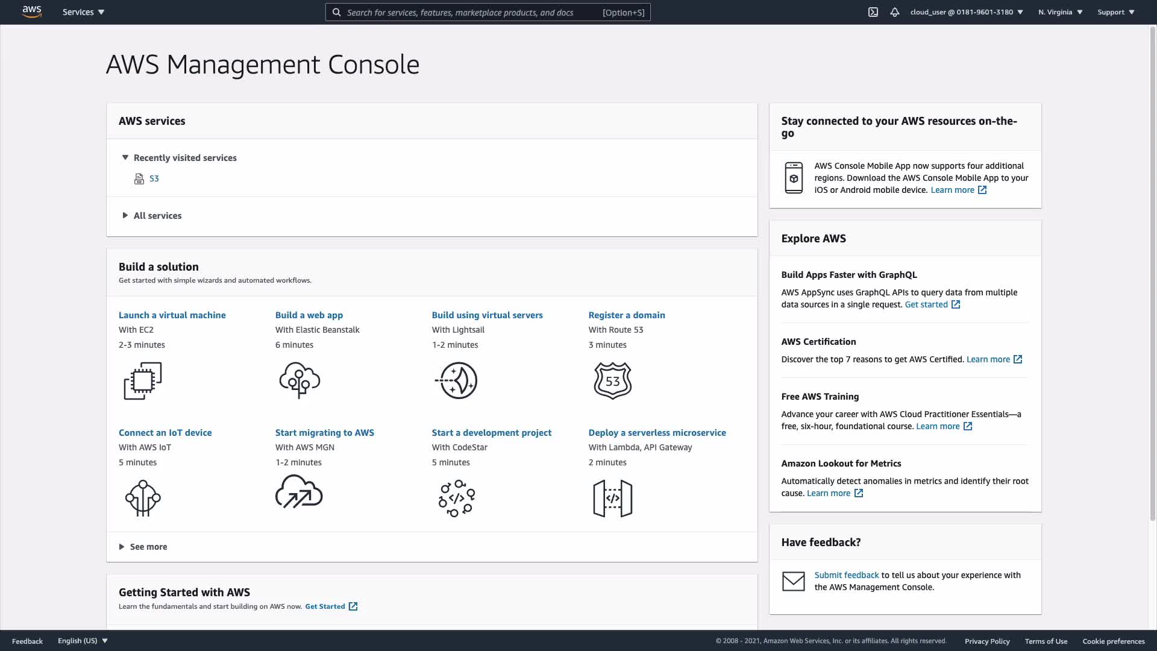This screenshot has width=1157, height=651.
Task: Click the Route 53 shield icon
Action: tap(613, 380)
